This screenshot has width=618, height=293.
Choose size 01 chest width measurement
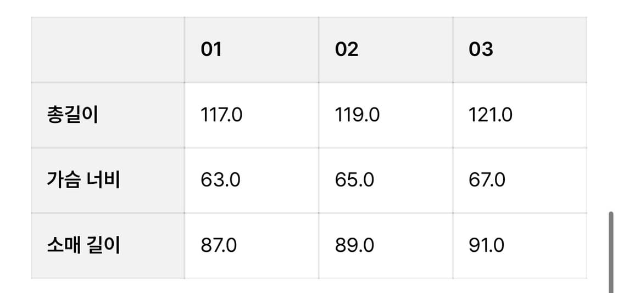point(220,180)
